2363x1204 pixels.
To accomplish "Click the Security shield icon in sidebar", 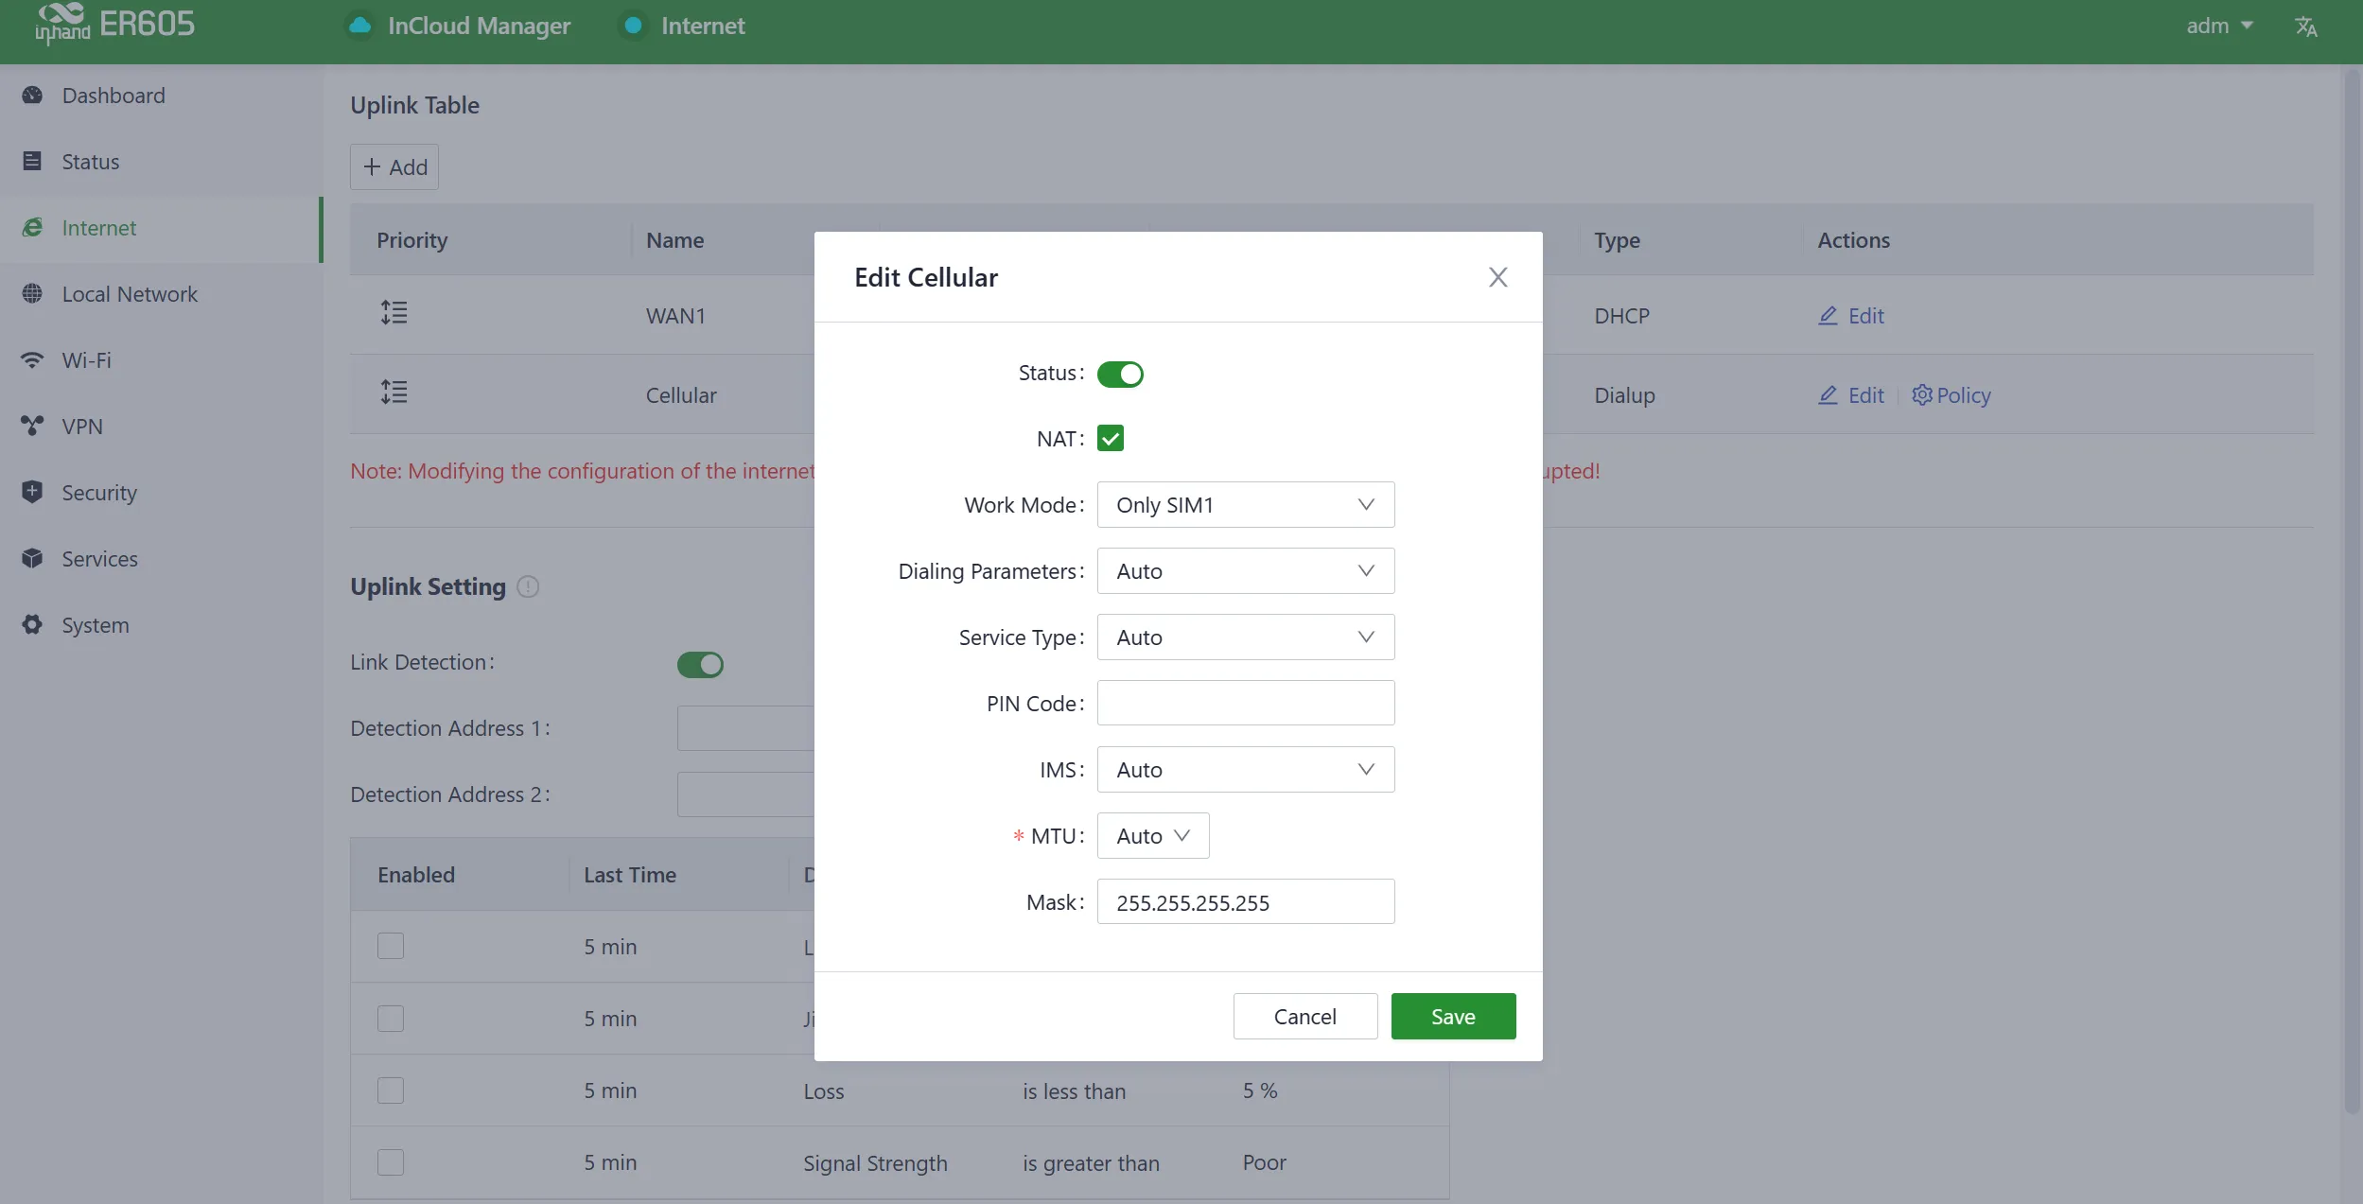I will pos(32,493).
